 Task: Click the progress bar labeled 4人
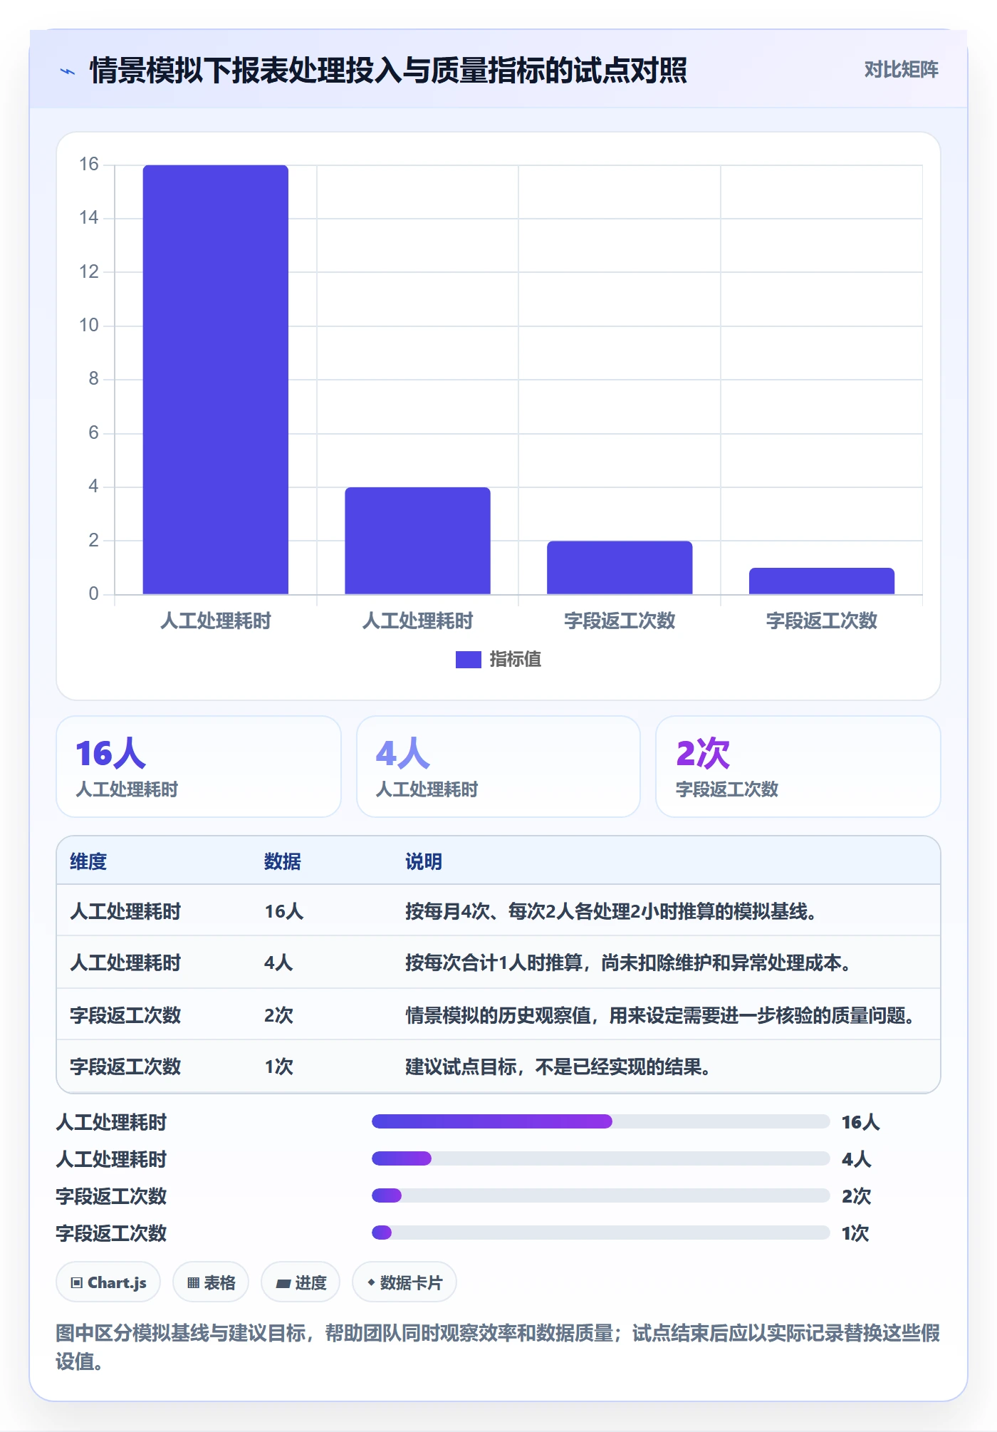[x=600, y=1158]
